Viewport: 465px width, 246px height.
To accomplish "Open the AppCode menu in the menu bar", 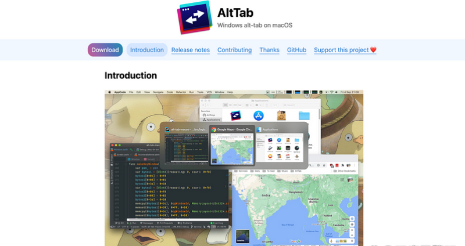I will pyautogui.click(x=120, y=92).
